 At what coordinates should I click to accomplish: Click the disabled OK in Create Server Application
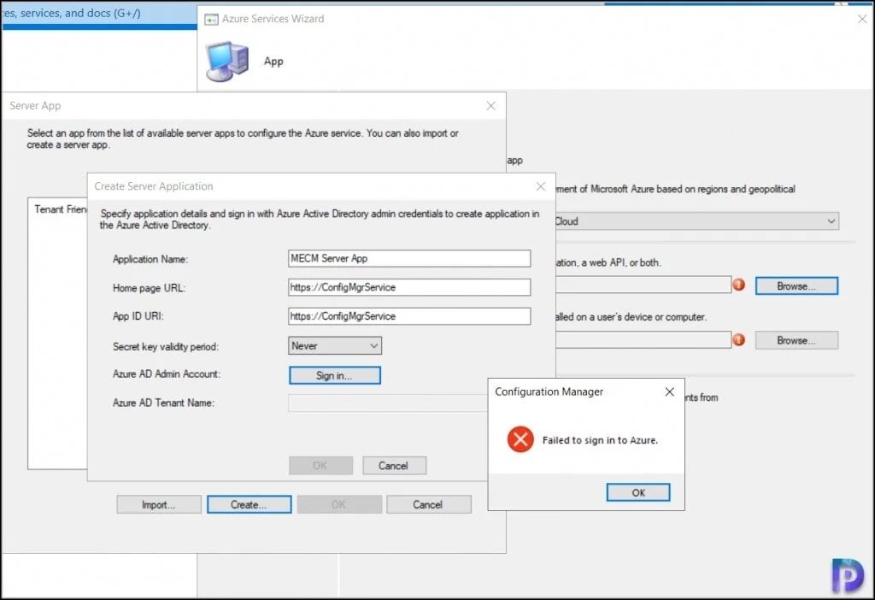click(x=320, y=466)
